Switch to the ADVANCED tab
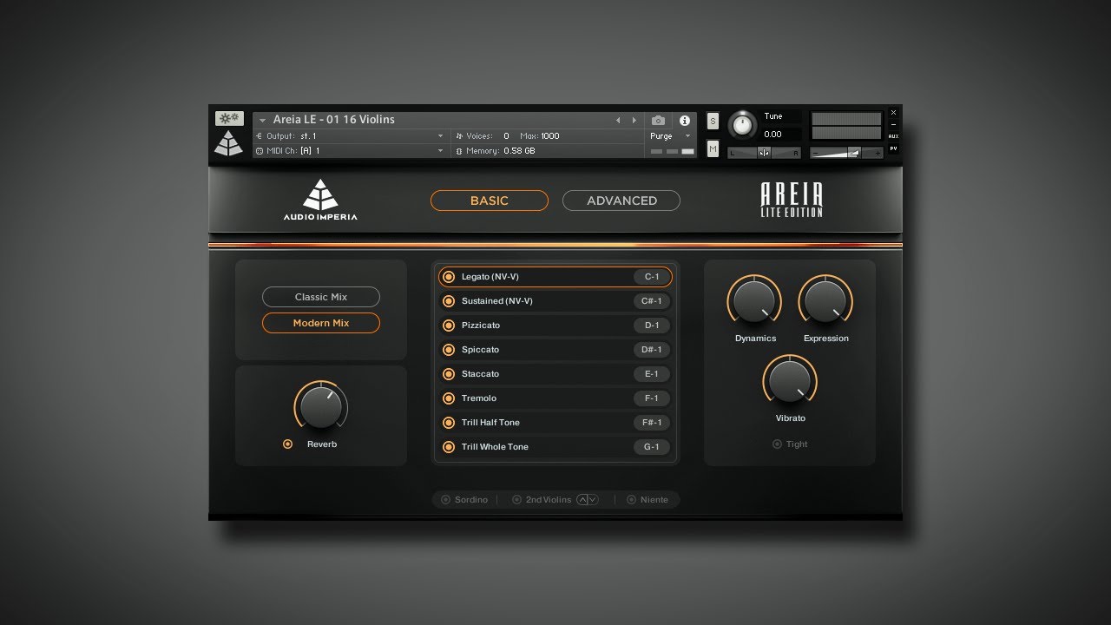 [x=621, y=201]
